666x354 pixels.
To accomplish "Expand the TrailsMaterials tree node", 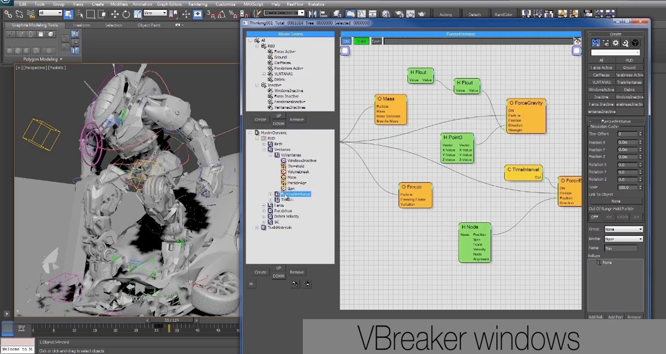I will [x=257, y=227].
